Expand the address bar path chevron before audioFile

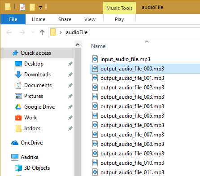click(61, 32)
